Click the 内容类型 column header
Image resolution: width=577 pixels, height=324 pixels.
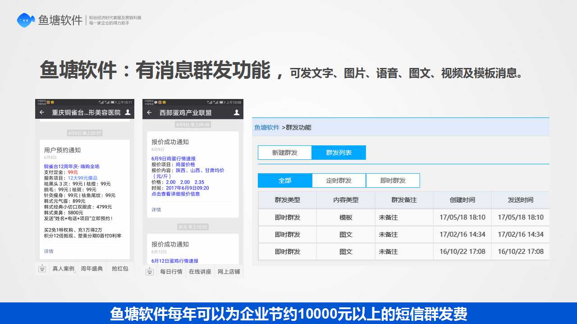[346, 200]
